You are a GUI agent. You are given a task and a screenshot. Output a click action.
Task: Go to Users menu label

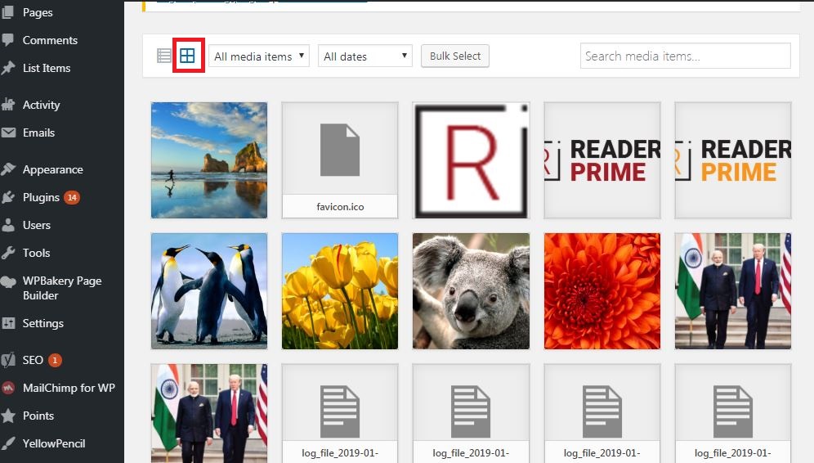(x=36, y=225)
